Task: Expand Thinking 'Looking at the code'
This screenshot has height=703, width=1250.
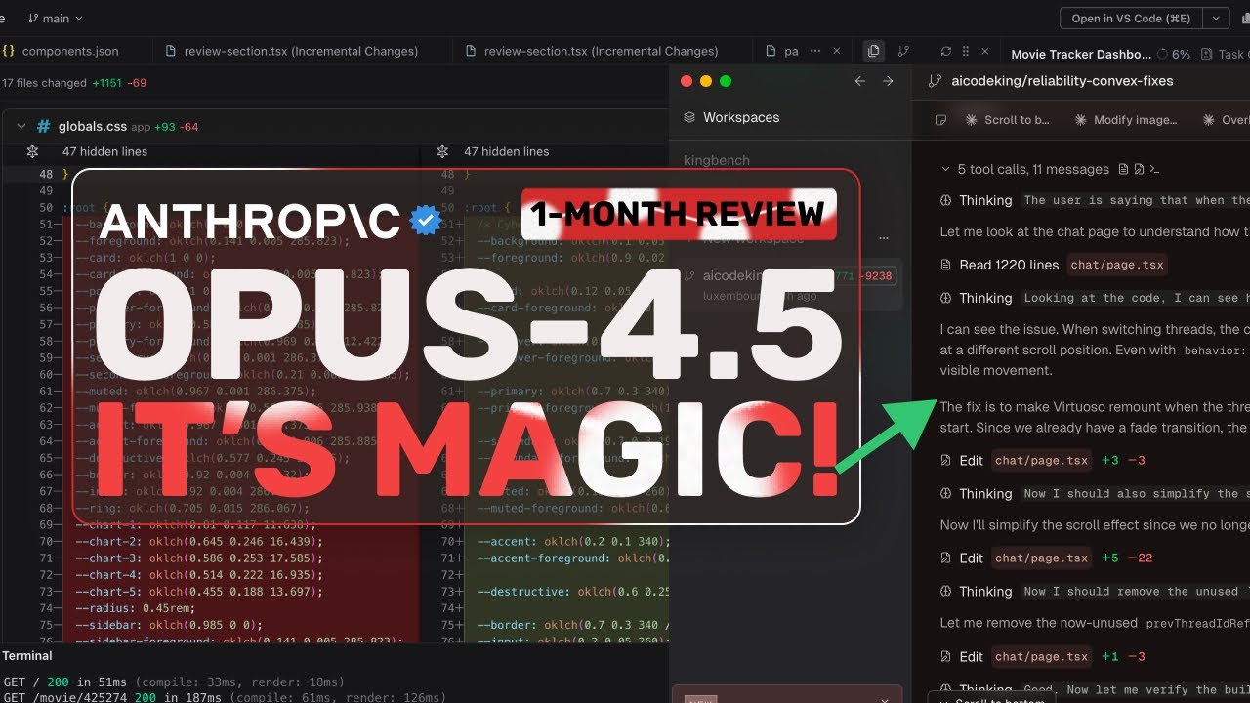Action: 1095,298
